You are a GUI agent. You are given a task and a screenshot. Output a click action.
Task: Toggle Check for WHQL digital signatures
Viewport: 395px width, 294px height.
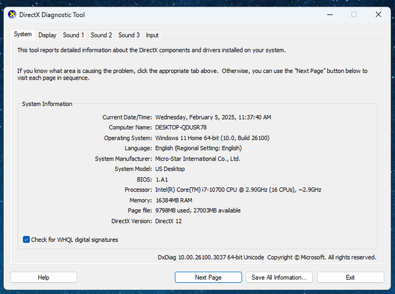26,240
